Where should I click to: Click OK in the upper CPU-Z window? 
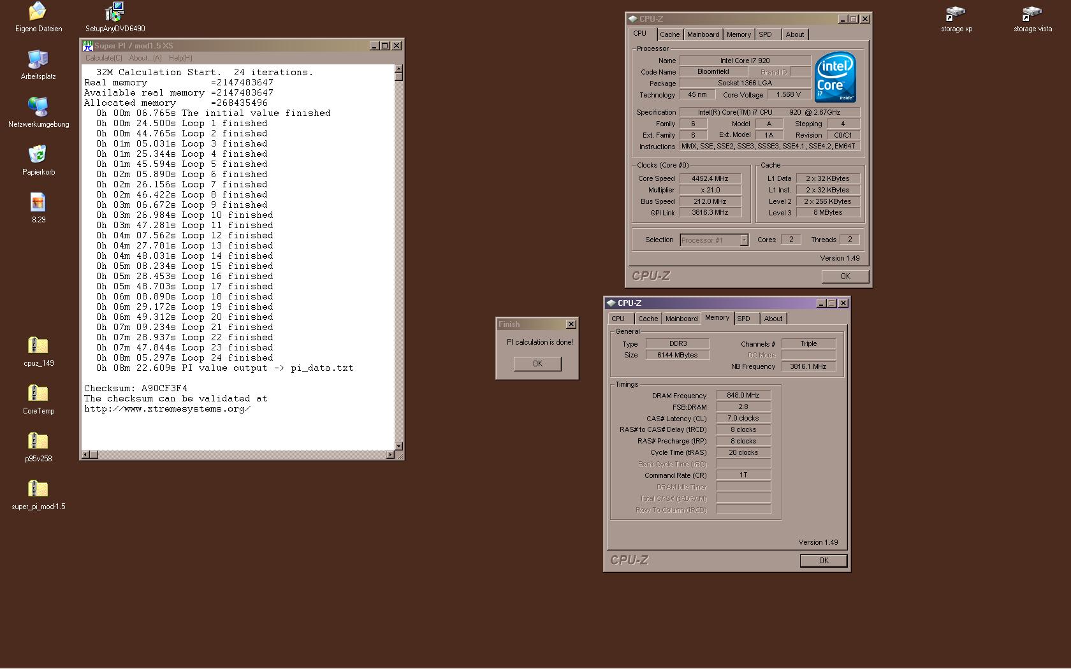(x=845, y=277)
